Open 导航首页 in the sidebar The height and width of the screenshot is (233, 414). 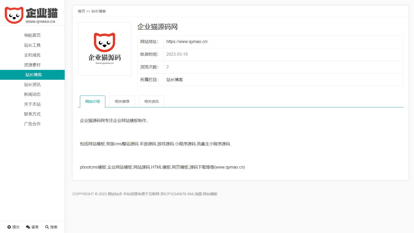pos(32,35)
